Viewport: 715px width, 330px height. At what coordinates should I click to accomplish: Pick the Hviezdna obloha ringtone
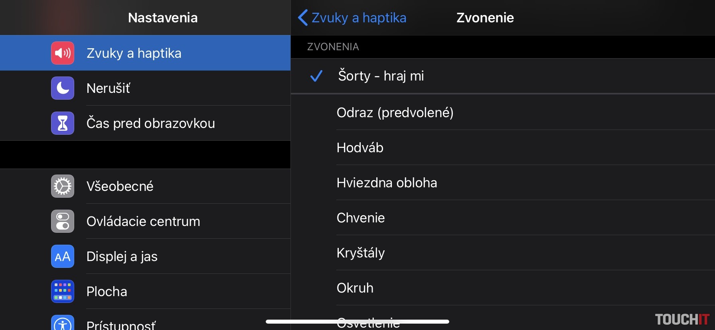387,183
